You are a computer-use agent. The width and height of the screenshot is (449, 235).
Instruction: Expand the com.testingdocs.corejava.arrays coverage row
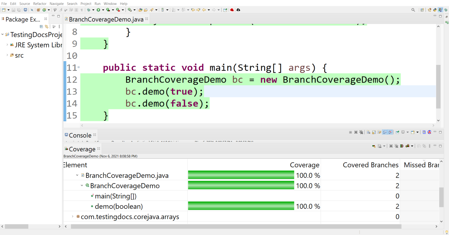coord(73,217)
